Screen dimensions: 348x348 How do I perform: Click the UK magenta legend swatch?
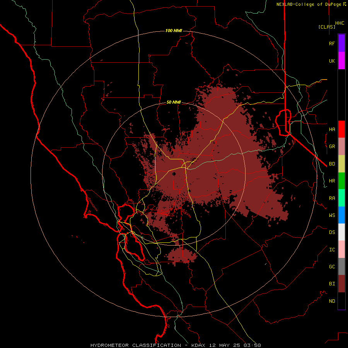(x=341, y=61)
